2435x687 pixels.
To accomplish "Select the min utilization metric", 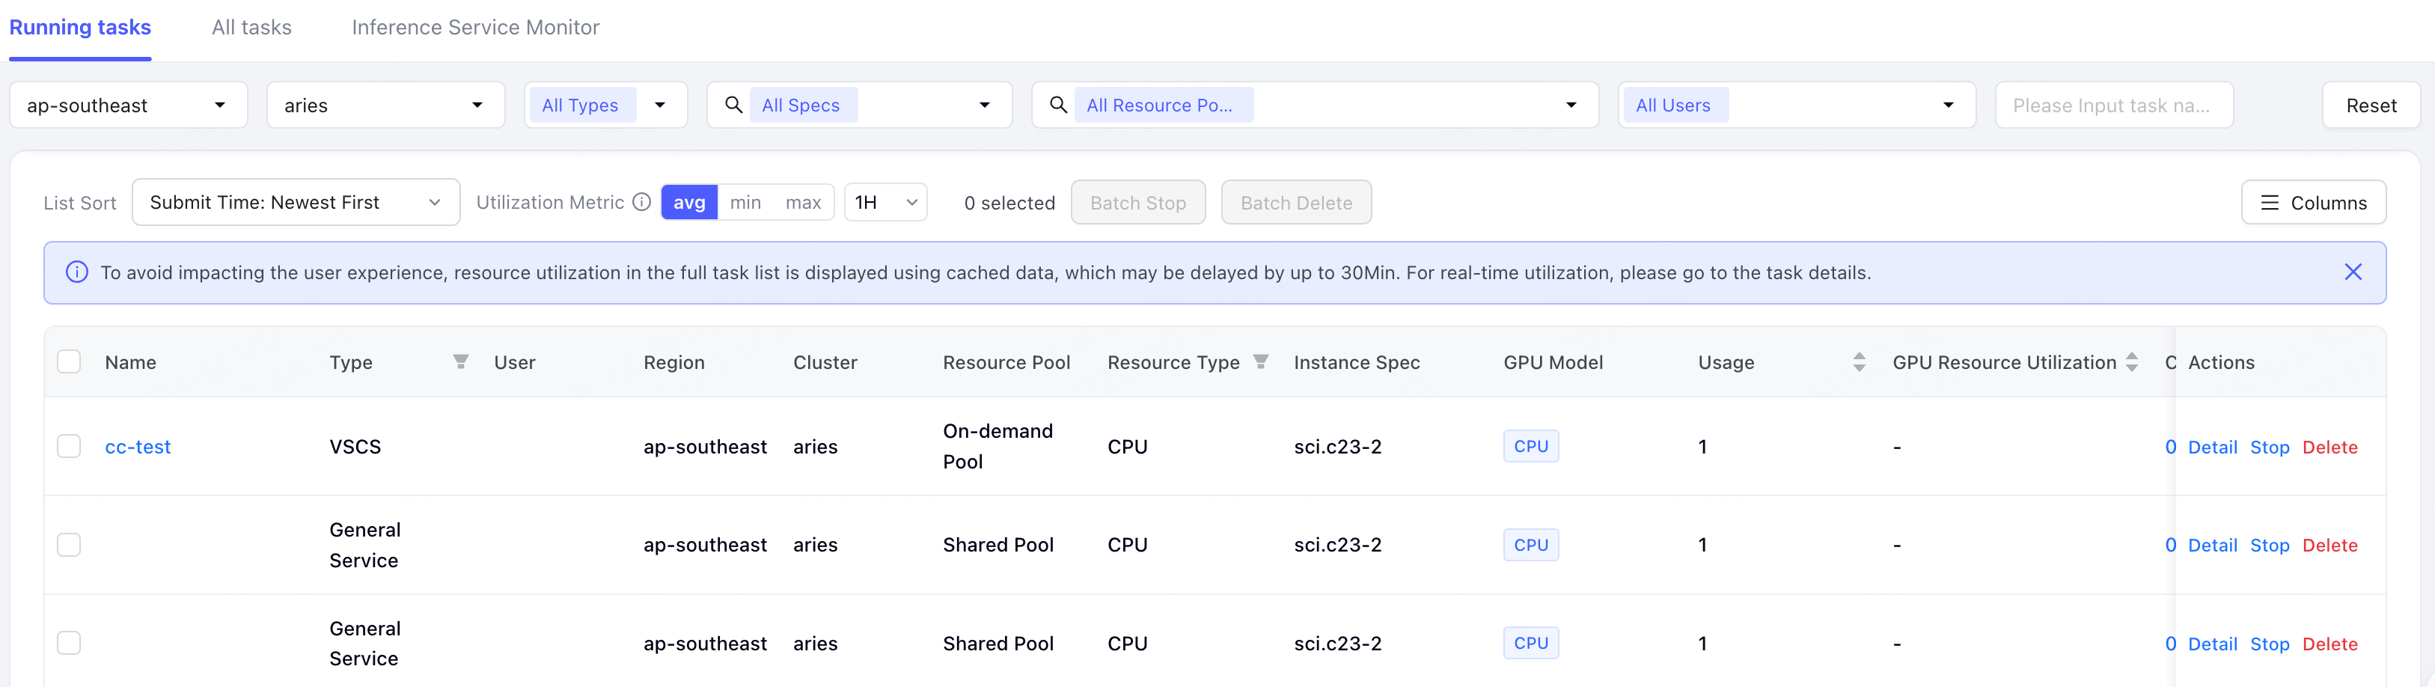I will [746, 202].
